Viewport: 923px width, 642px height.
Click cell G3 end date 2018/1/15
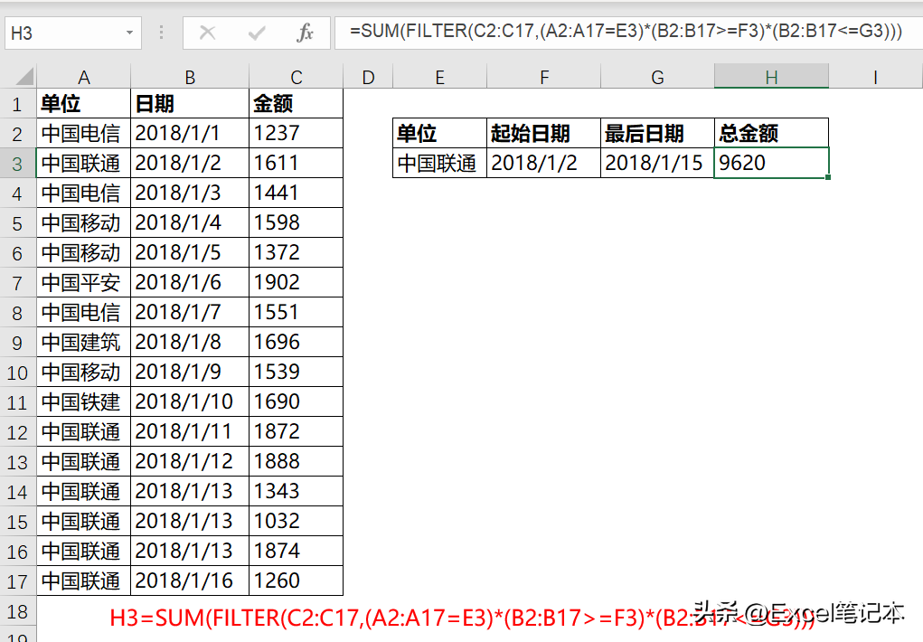click(x=657, y=163)
